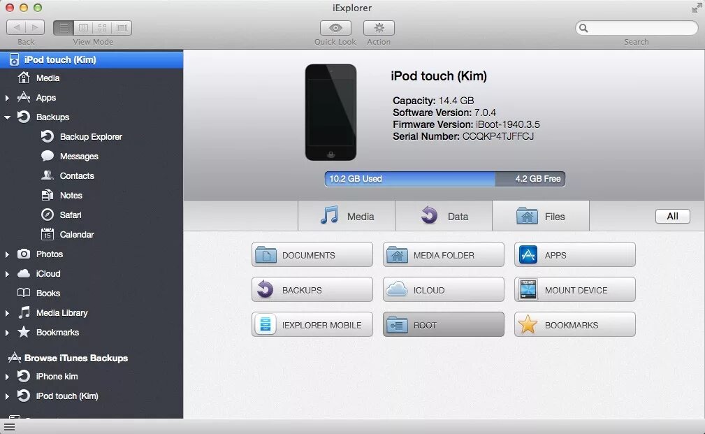Select Browse iTunes Backups header
The height and width of the screenshot is (434, 705).
point(76,358)
